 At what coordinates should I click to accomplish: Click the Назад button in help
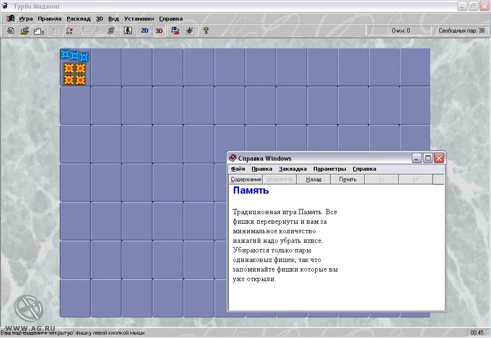tap(314, 179)
